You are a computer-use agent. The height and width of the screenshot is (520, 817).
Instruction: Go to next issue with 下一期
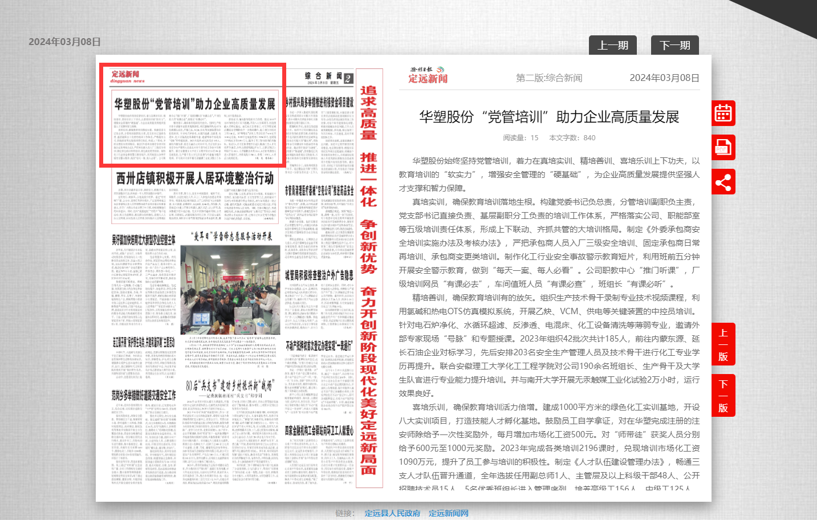pos(674,46)
